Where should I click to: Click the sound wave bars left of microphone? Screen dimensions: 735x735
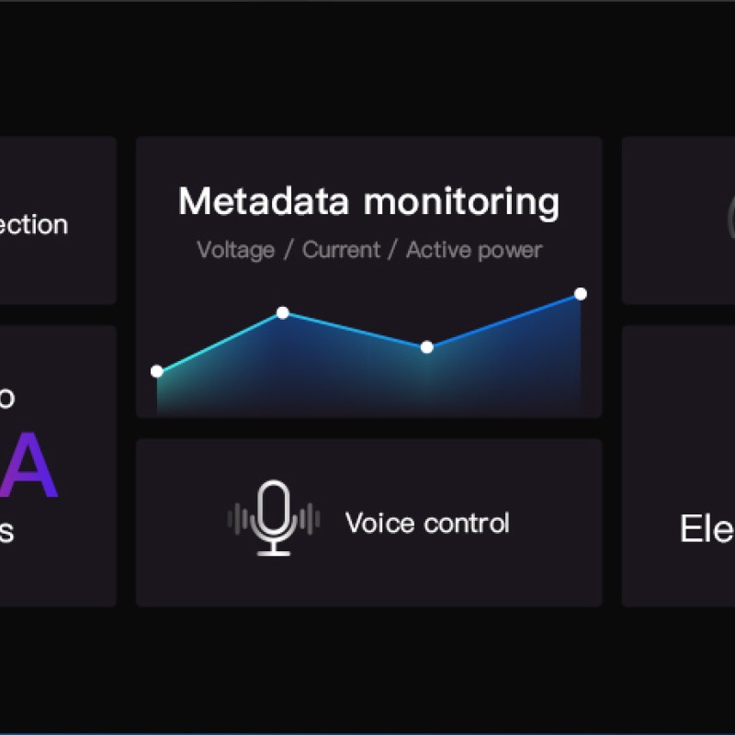tap(239, 520)
